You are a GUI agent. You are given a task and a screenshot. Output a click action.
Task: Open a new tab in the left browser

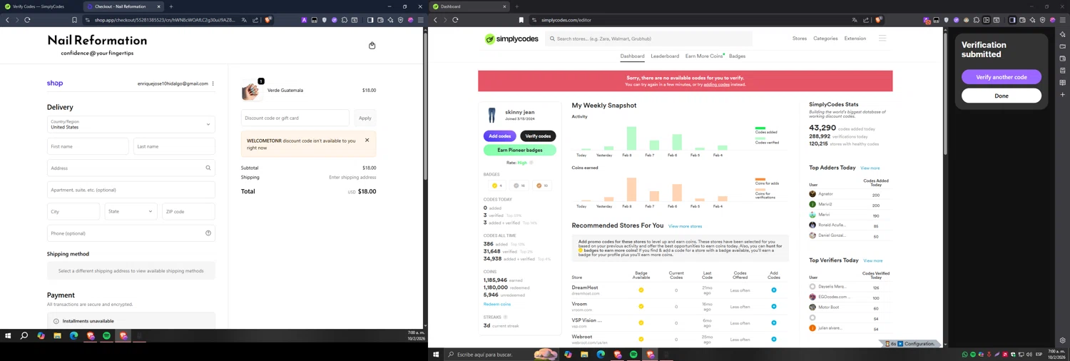[171, 6]
